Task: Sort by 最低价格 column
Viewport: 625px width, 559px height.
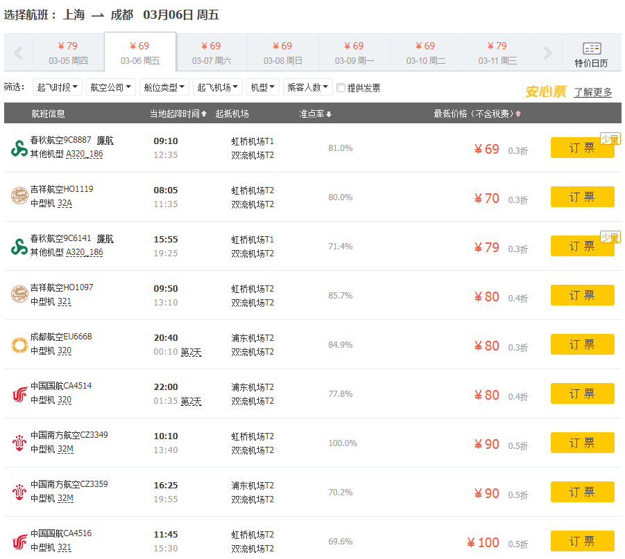Action: [477, 114]
